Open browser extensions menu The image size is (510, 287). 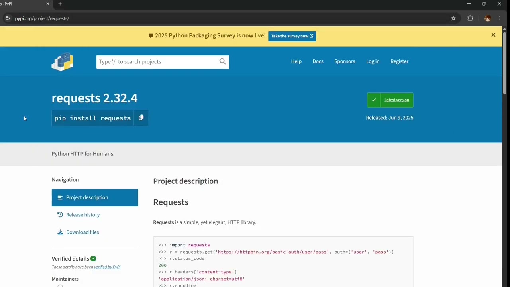[470, 18]
